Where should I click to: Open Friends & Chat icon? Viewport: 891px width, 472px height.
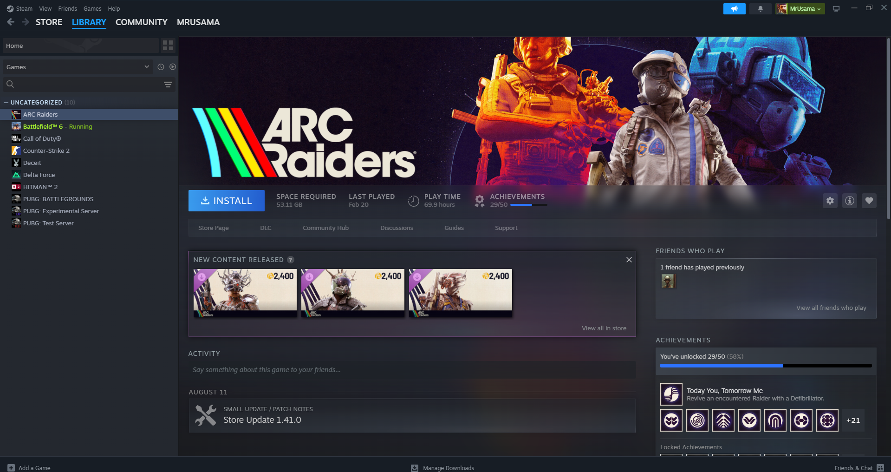880,468
